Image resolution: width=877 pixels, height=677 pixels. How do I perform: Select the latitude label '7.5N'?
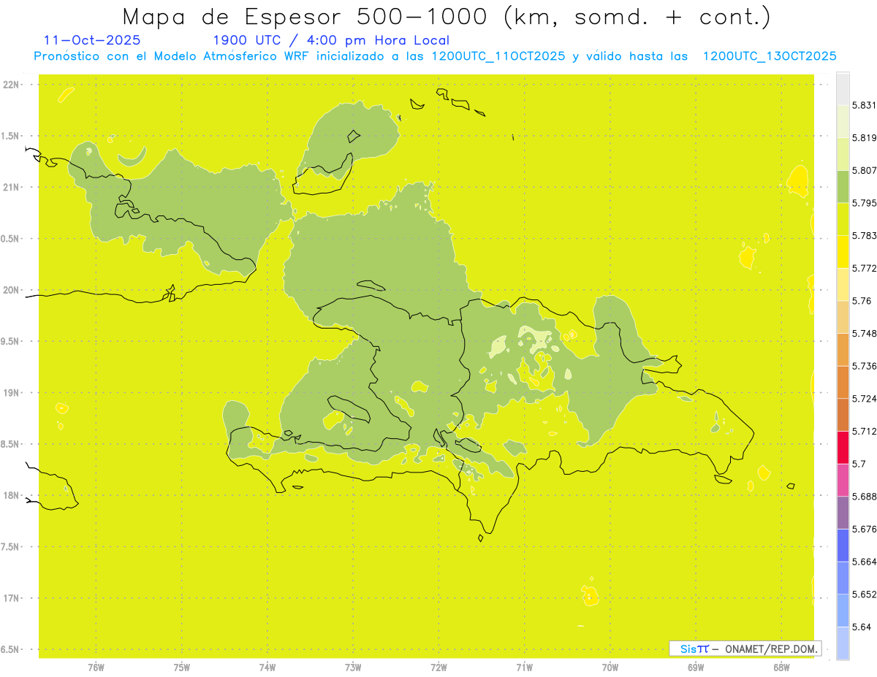tap(11, 547)
